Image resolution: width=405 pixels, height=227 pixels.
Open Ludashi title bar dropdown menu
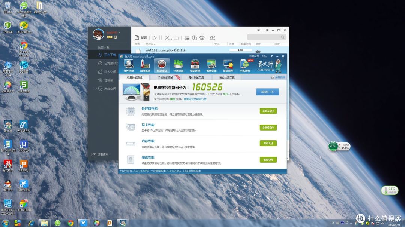coord(271,56)
